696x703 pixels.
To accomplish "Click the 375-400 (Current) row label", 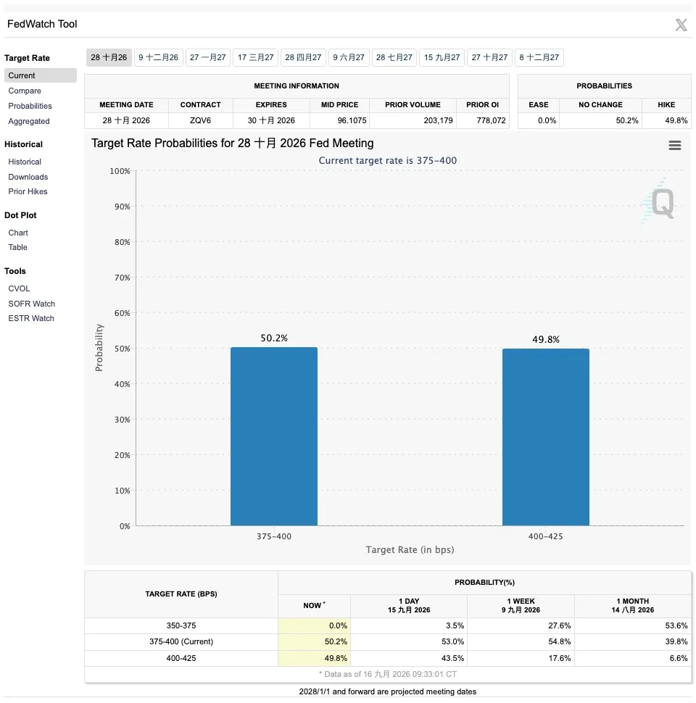I will (x=181, y=641).
